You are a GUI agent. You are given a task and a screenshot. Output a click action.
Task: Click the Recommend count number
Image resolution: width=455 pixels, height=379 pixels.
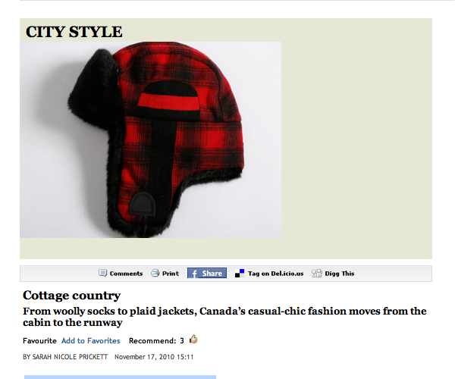(x=182, y=341)
